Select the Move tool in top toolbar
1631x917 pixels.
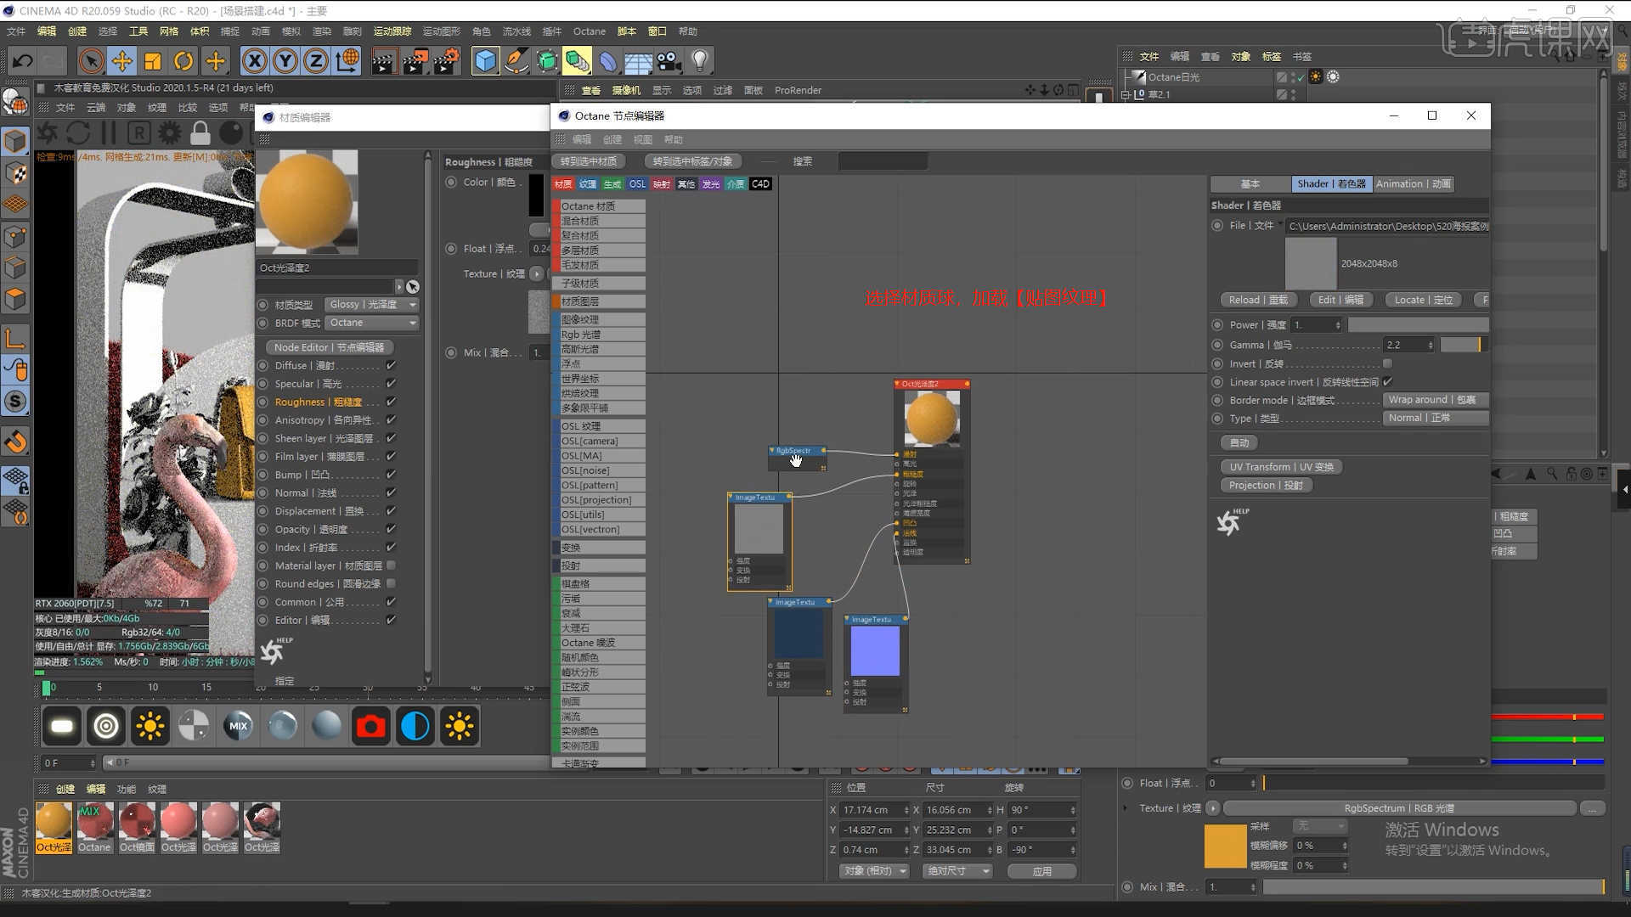click(x=122, y=61)
